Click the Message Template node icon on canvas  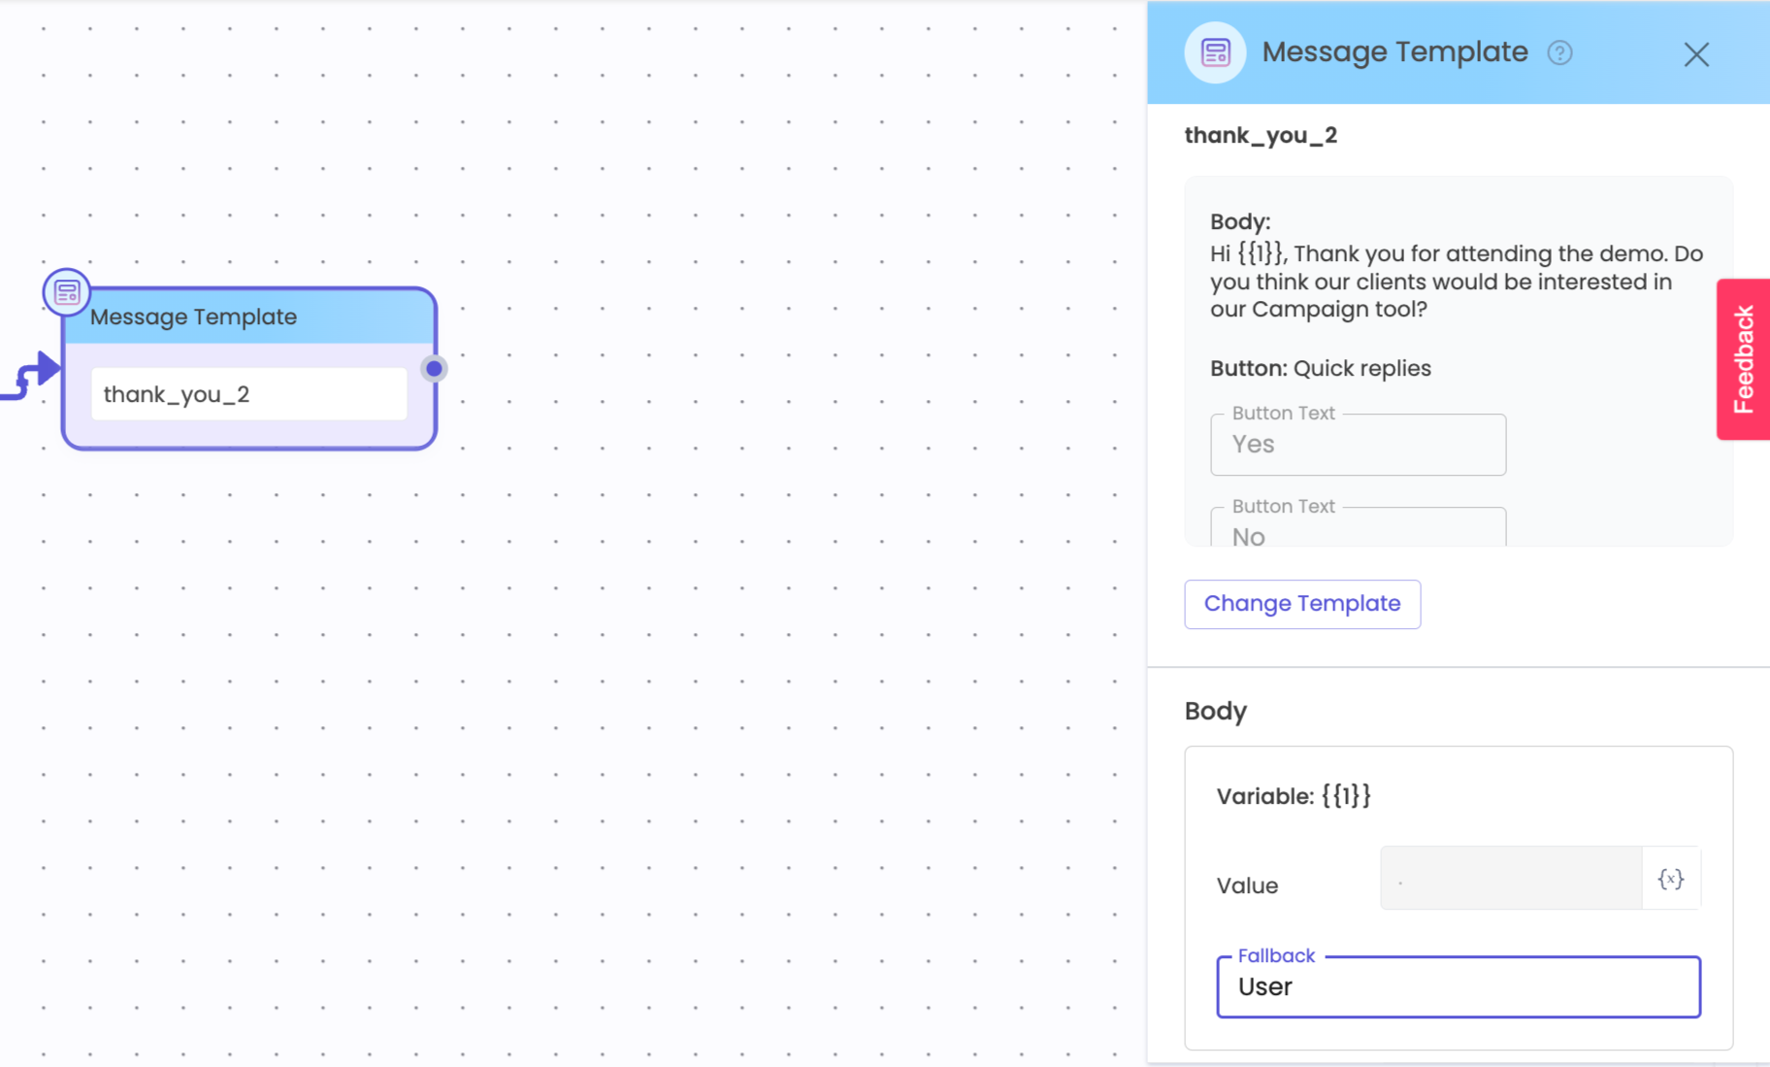(67, 291)
